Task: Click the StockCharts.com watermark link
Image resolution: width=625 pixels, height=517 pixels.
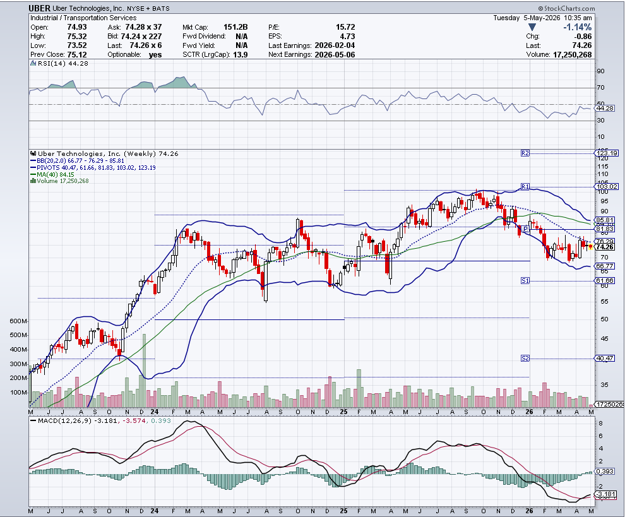Action: tap(566, 8)
